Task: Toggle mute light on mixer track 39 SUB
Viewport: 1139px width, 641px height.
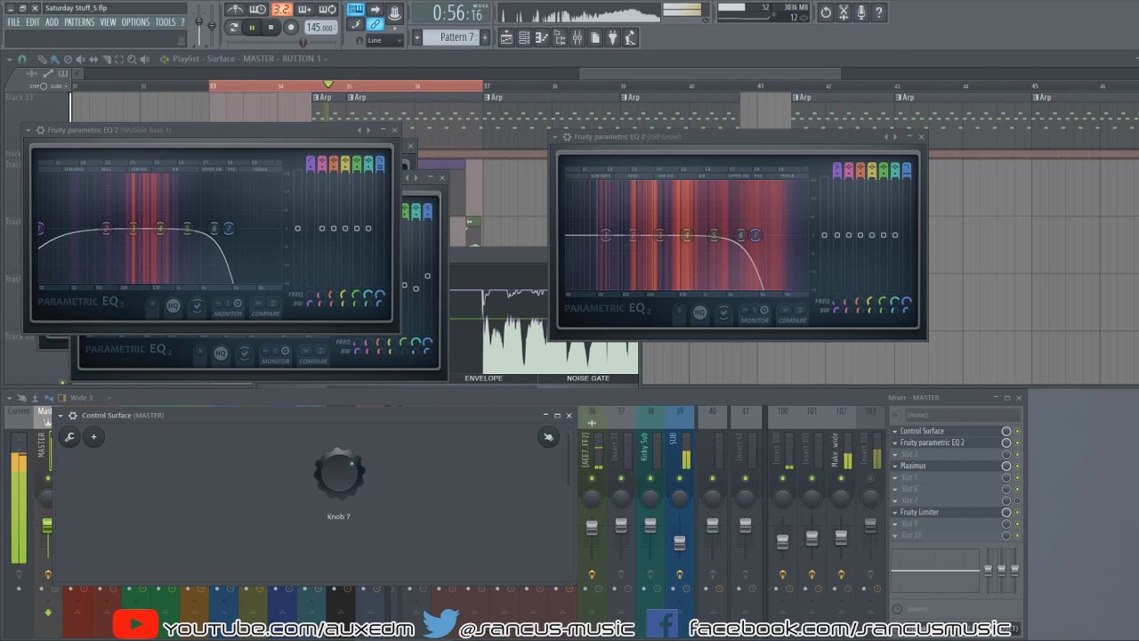Action: [680, 479]
